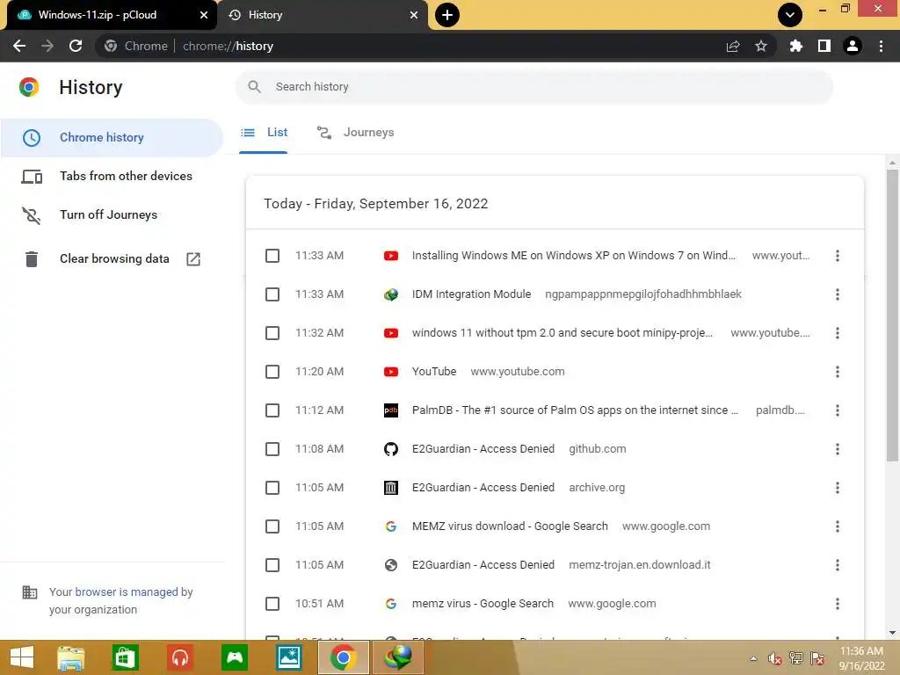Open the share this page icon
The image size is (900, 675).
[x=733, y=46]
